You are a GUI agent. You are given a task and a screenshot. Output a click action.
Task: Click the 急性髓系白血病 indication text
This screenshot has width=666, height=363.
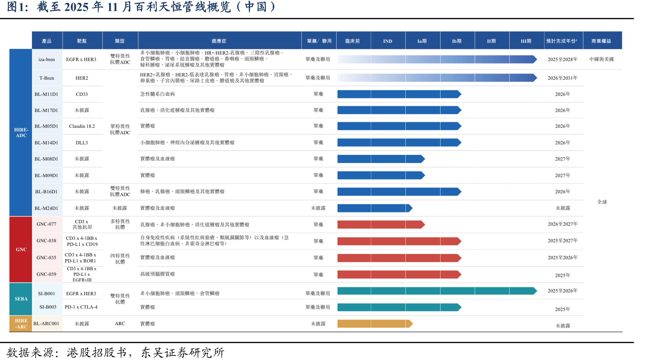[x=157, y=94]
